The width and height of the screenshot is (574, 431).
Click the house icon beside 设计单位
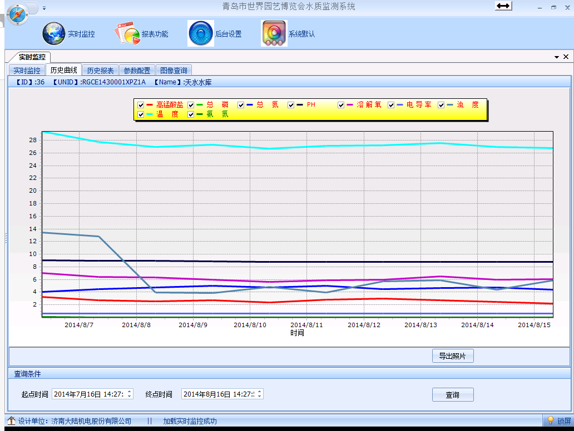coord(11,421)
